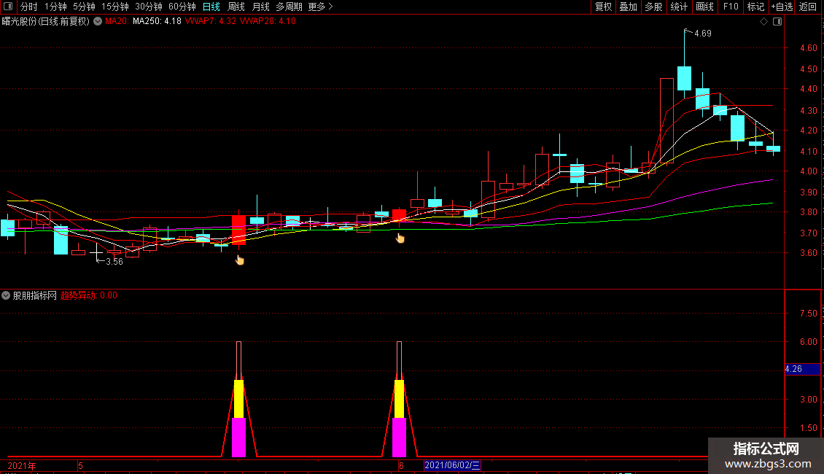Click the VWAP28: 4.10 label
Viewport: 824px width, 474px height.
tap(268, 22)
